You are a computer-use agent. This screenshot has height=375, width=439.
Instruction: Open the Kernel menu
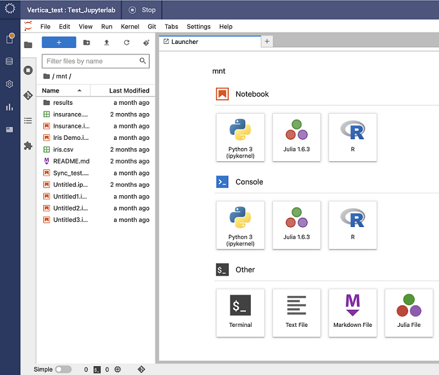pos(130,26)
